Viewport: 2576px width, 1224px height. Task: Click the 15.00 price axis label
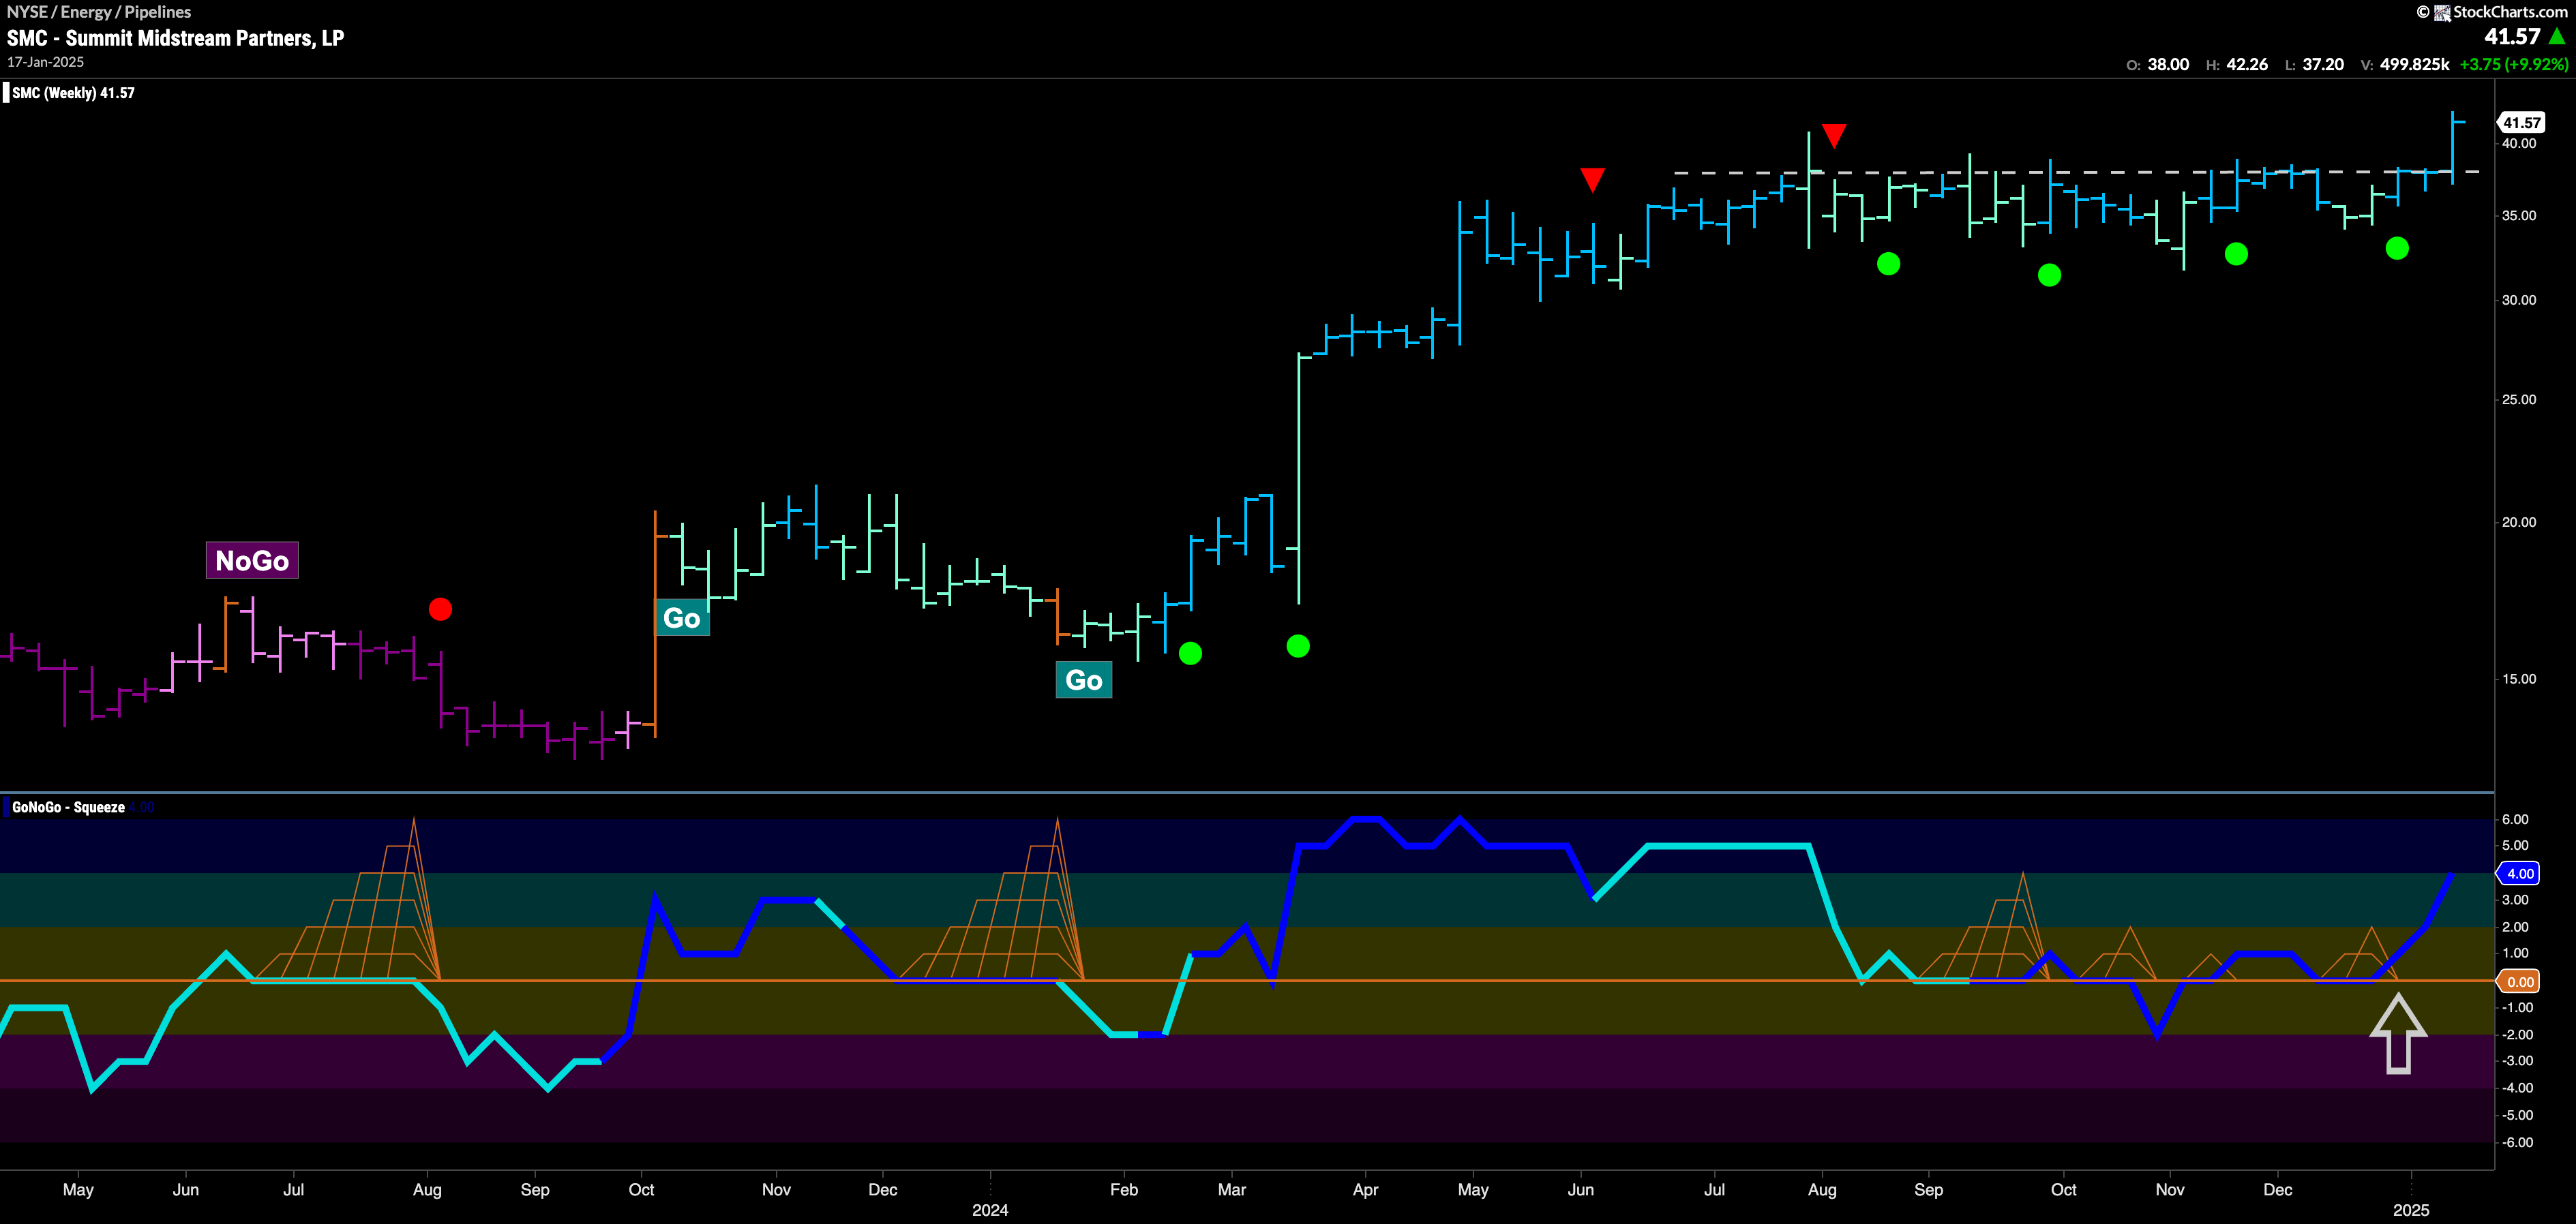coord(2519,678)
